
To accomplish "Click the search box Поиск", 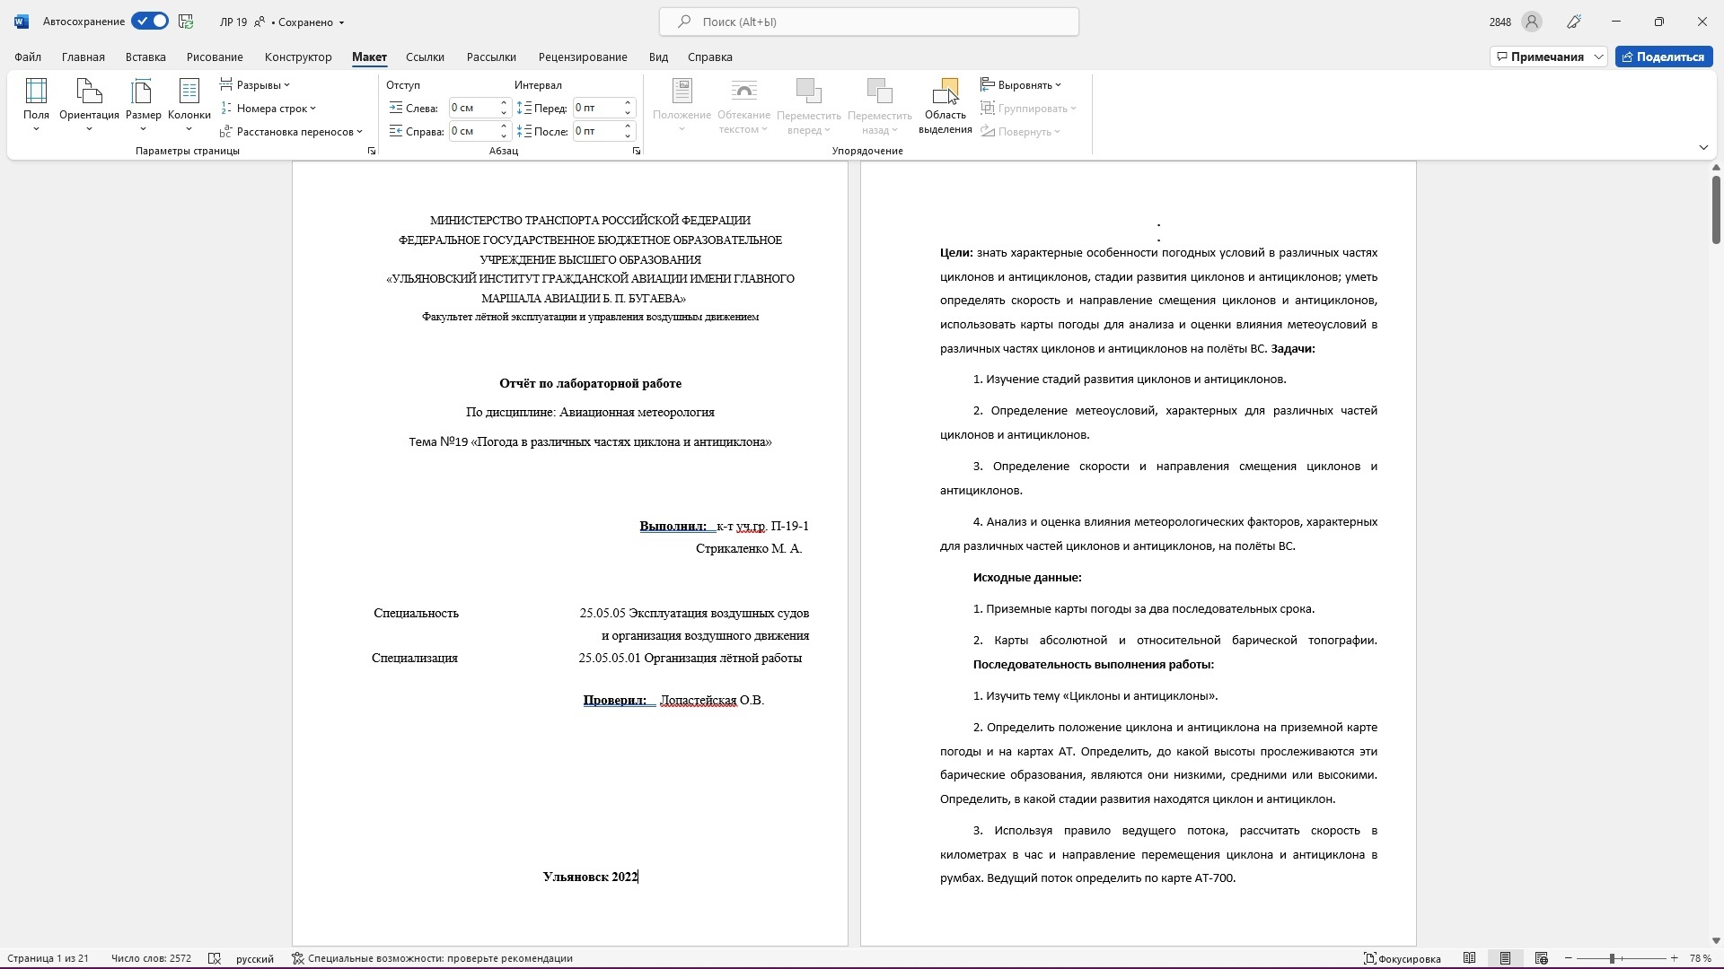I will click(868, 22).
